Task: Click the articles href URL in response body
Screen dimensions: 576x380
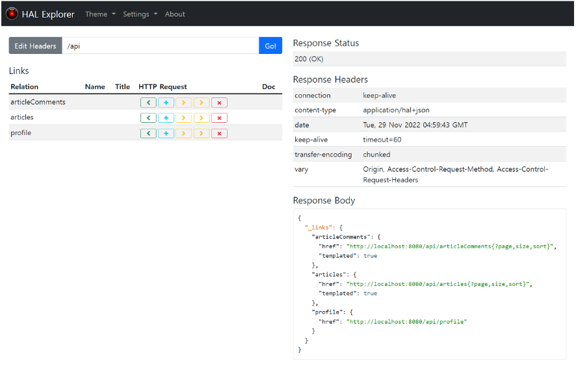Action: (438, 284)
